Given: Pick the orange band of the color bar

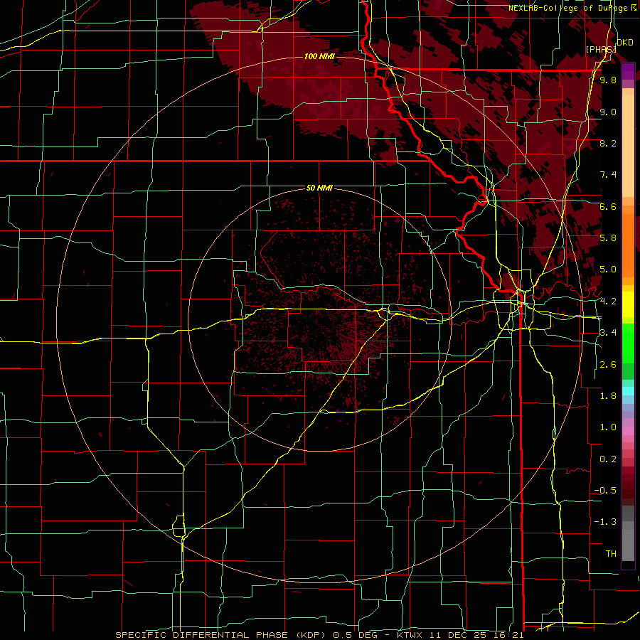Looking at the screenshot, I should tap(628, 245).
